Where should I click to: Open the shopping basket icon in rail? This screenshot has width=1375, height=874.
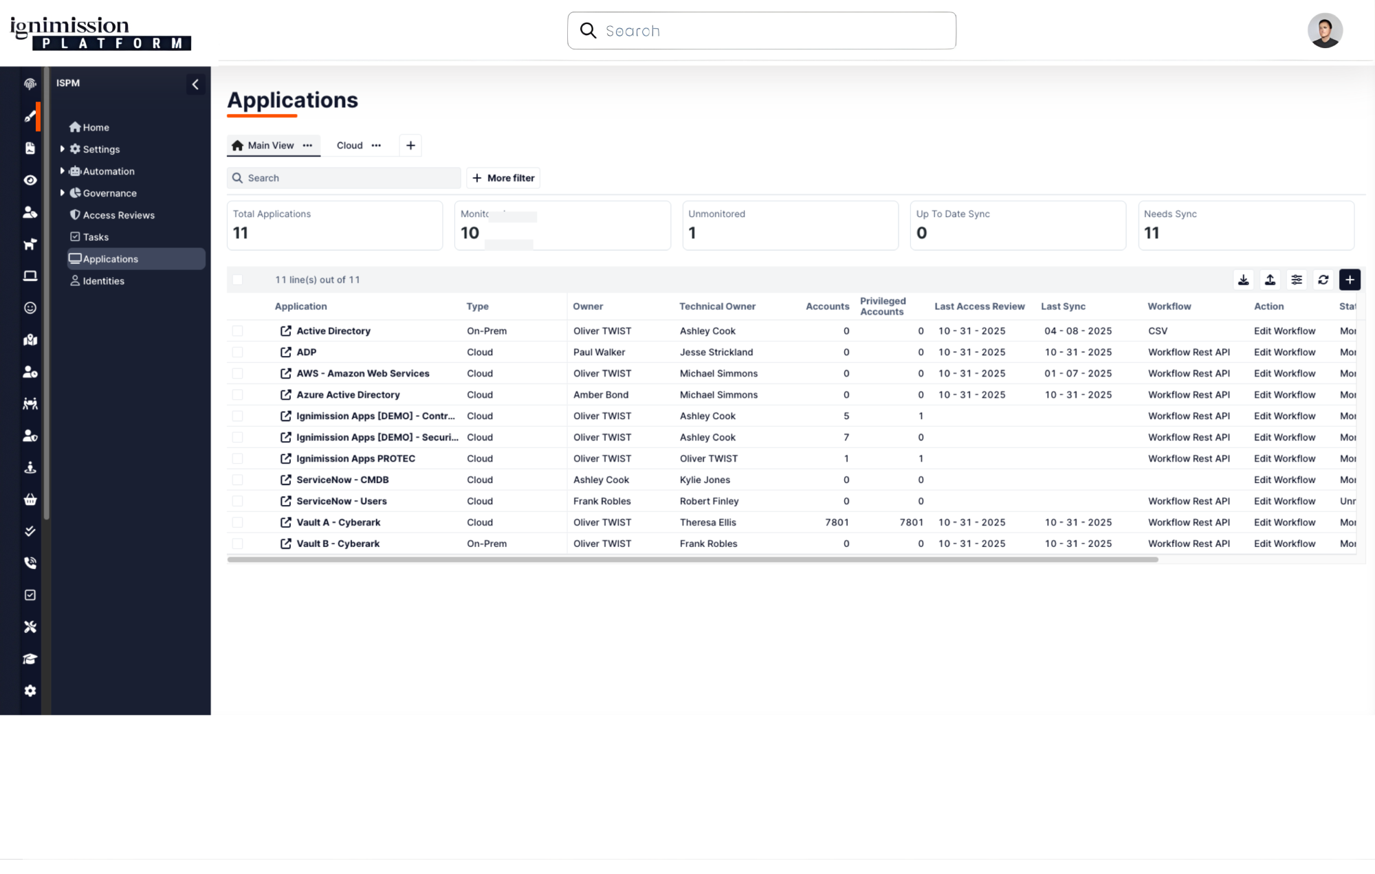[x=30, y=500]
